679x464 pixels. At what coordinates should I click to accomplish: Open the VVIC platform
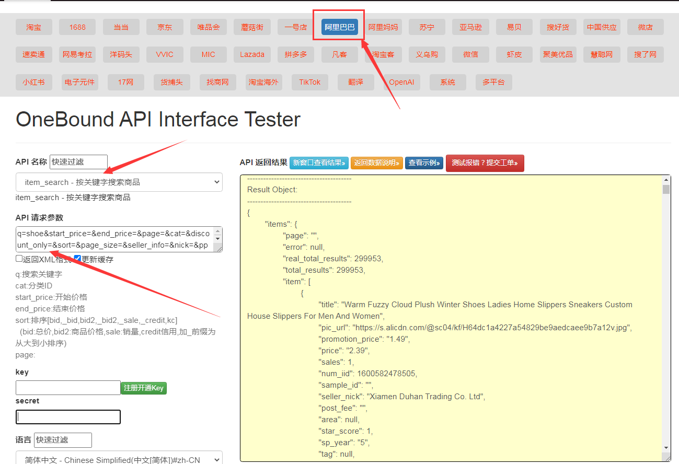coord(165,54)
